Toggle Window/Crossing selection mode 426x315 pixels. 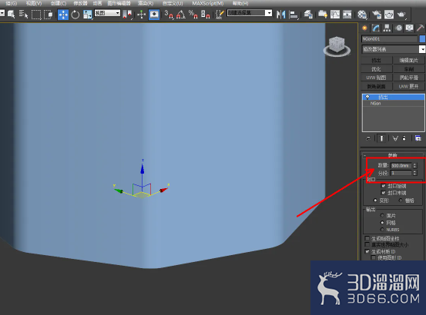click(49, 15)
